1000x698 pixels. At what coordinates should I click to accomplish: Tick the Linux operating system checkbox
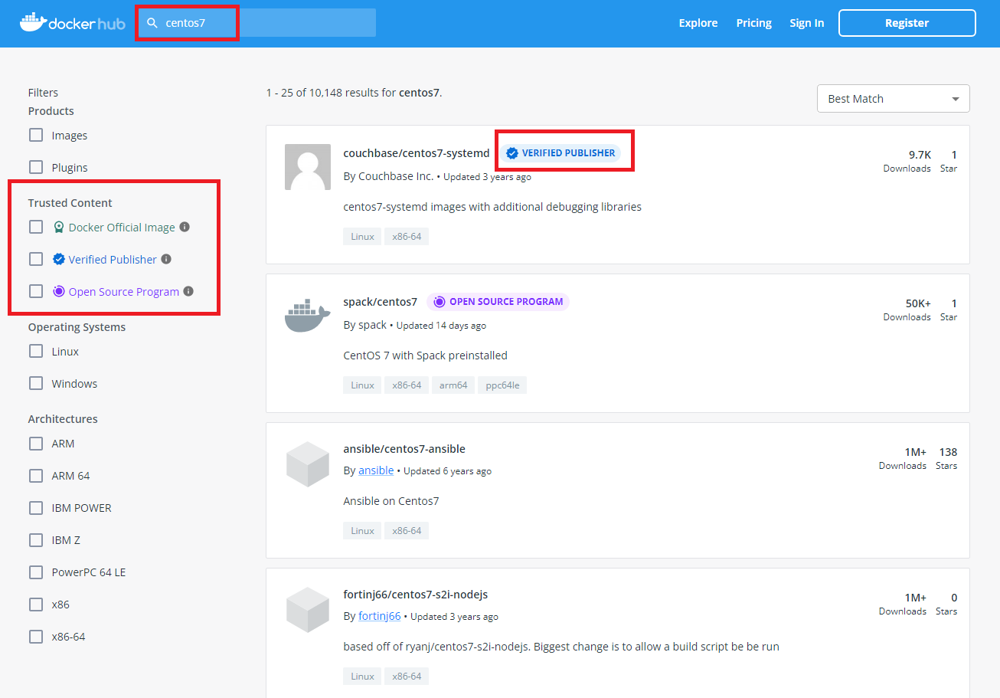click(36, 351)
